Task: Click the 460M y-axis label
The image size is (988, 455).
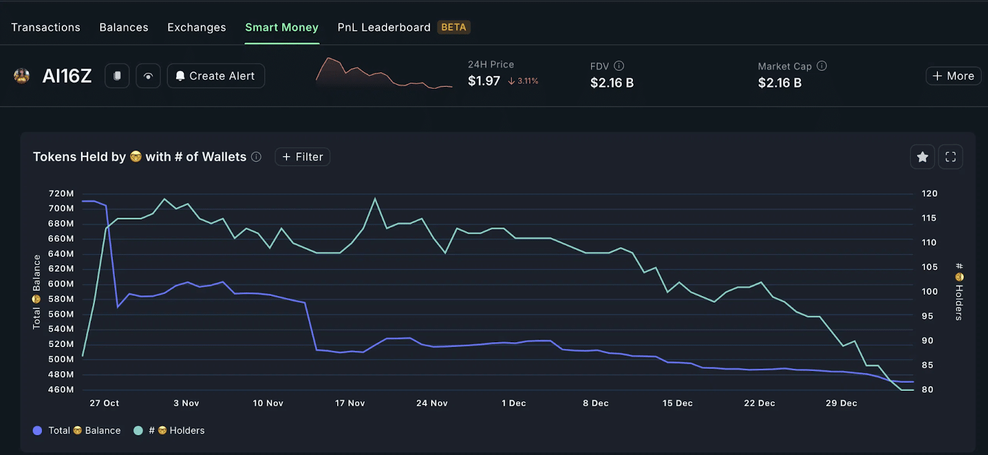Action: click(x=61, y=390)
